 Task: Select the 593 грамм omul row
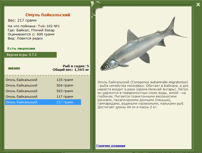43,91
